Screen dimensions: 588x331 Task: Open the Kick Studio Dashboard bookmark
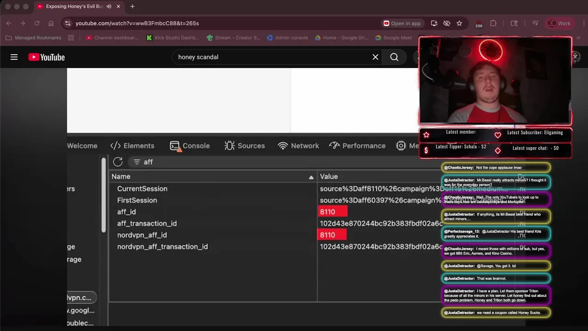point(173,38)
